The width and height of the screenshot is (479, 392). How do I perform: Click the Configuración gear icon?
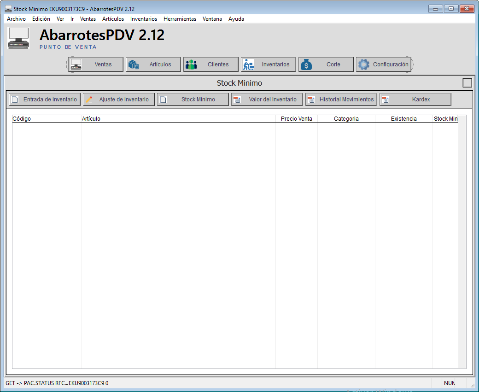[x=363, y=64]
